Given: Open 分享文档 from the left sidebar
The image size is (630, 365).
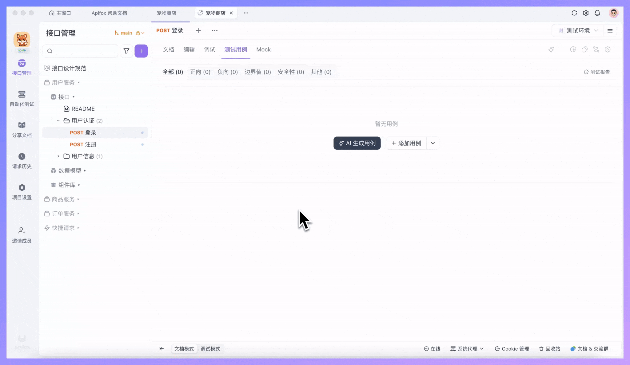Looking at the screenshot, I should click(x=22, y=129).
